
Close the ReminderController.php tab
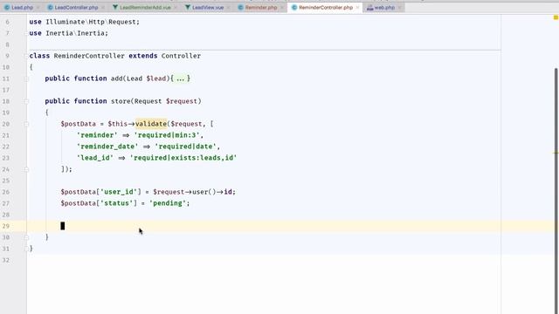point(357,8)
